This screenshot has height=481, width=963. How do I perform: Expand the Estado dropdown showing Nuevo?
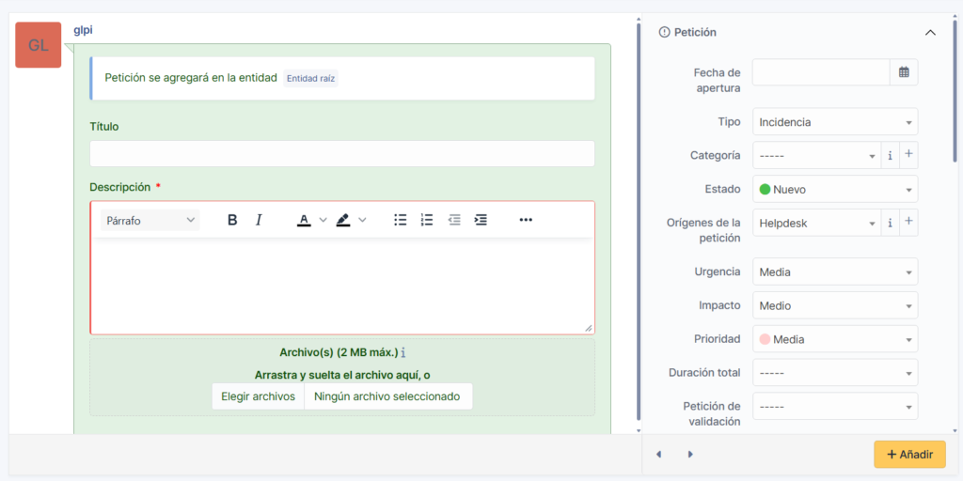click(x=835, y=189)
